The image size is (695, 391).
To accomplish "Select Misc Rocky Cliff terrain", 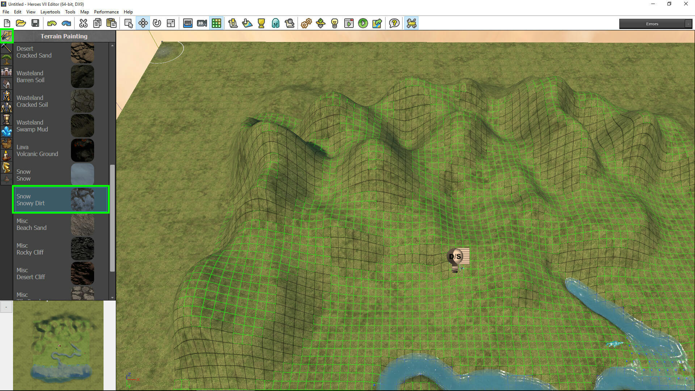I will 61,249.
